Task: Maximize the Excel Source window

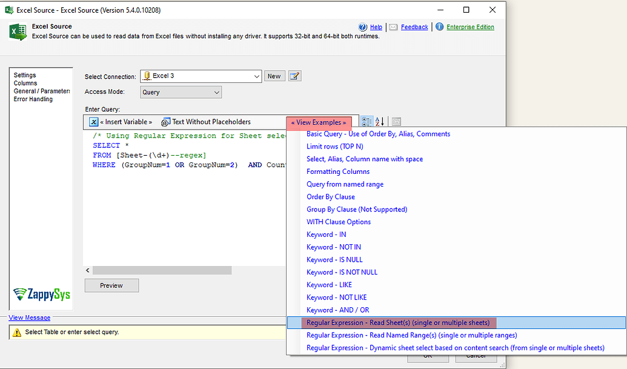Action: (x=466, y=10)
